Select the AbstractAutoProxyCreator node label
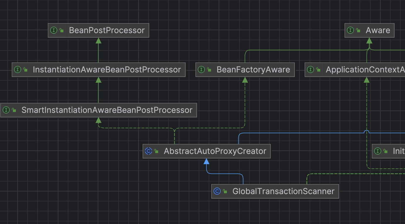This screenshot has width=405, height=224. [x=215, y=151]
